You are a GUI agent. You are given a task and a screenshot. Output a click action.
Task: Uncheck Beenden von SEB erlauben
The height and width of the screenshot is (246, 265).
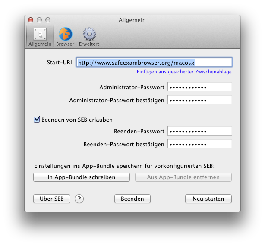click(x=37, y=119)
